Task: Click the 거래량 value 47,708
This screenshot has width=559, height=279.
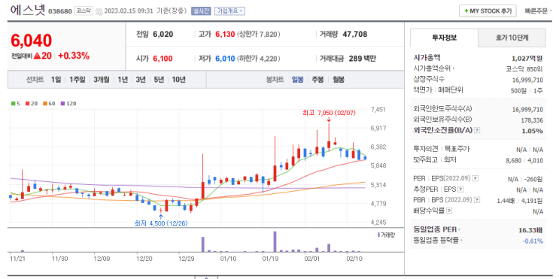Action: 354,35
